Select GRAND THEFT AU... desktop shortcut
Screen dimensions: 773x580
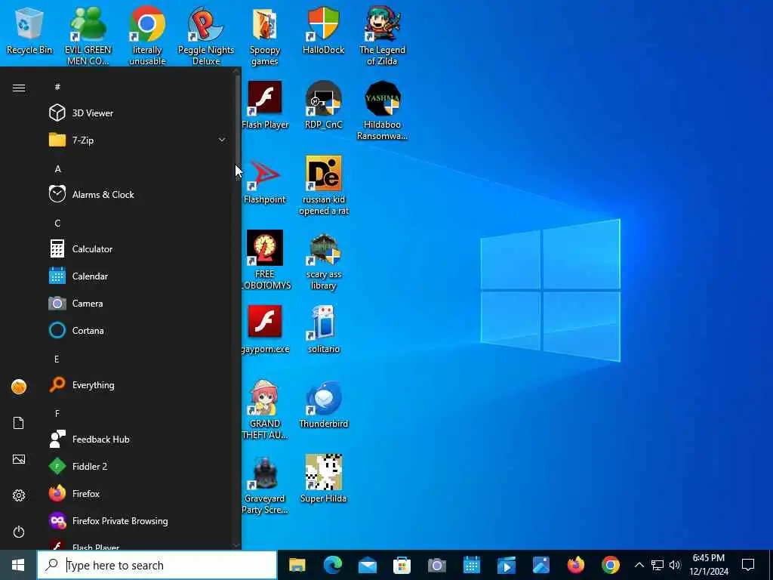click(x=265, y=409)
